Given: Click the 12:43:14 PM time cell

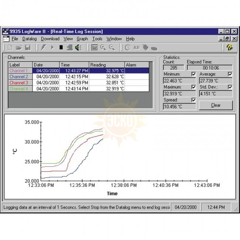Looking at the screenshot, I should click(x=74, y=89).
